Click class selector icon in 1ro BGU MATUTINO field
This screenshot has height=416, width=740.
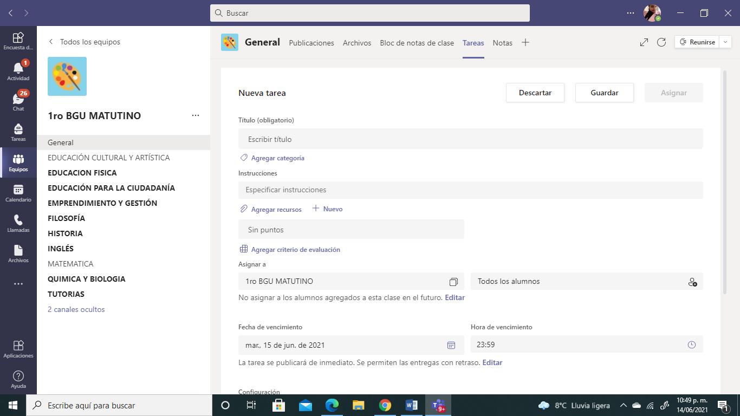[x=453, y=282]
